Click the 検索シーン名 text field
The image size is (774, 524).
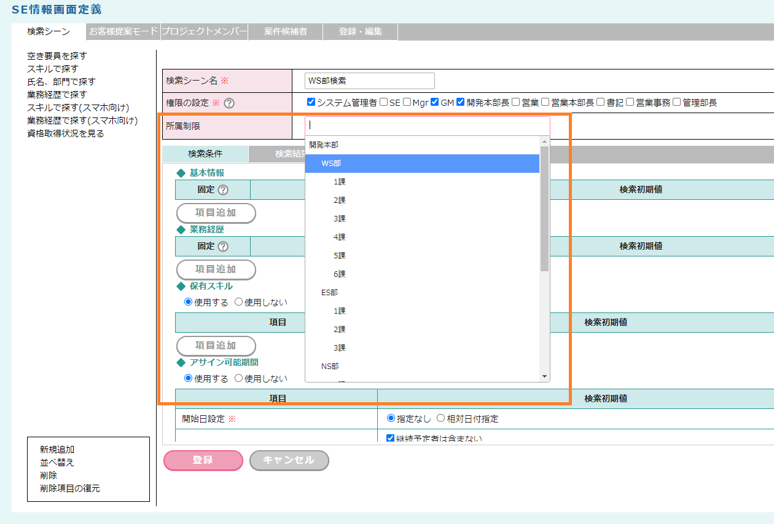[x=370, y=81]
